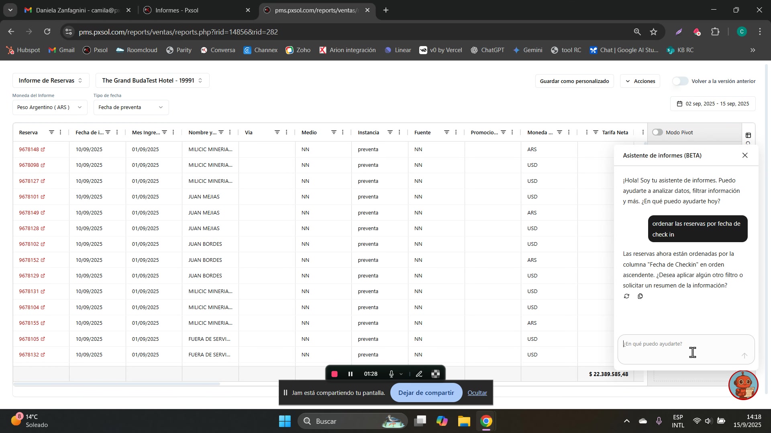Screen dimensions: 771x433
Task: Open Windows Start menu
Action: [285, 421]
